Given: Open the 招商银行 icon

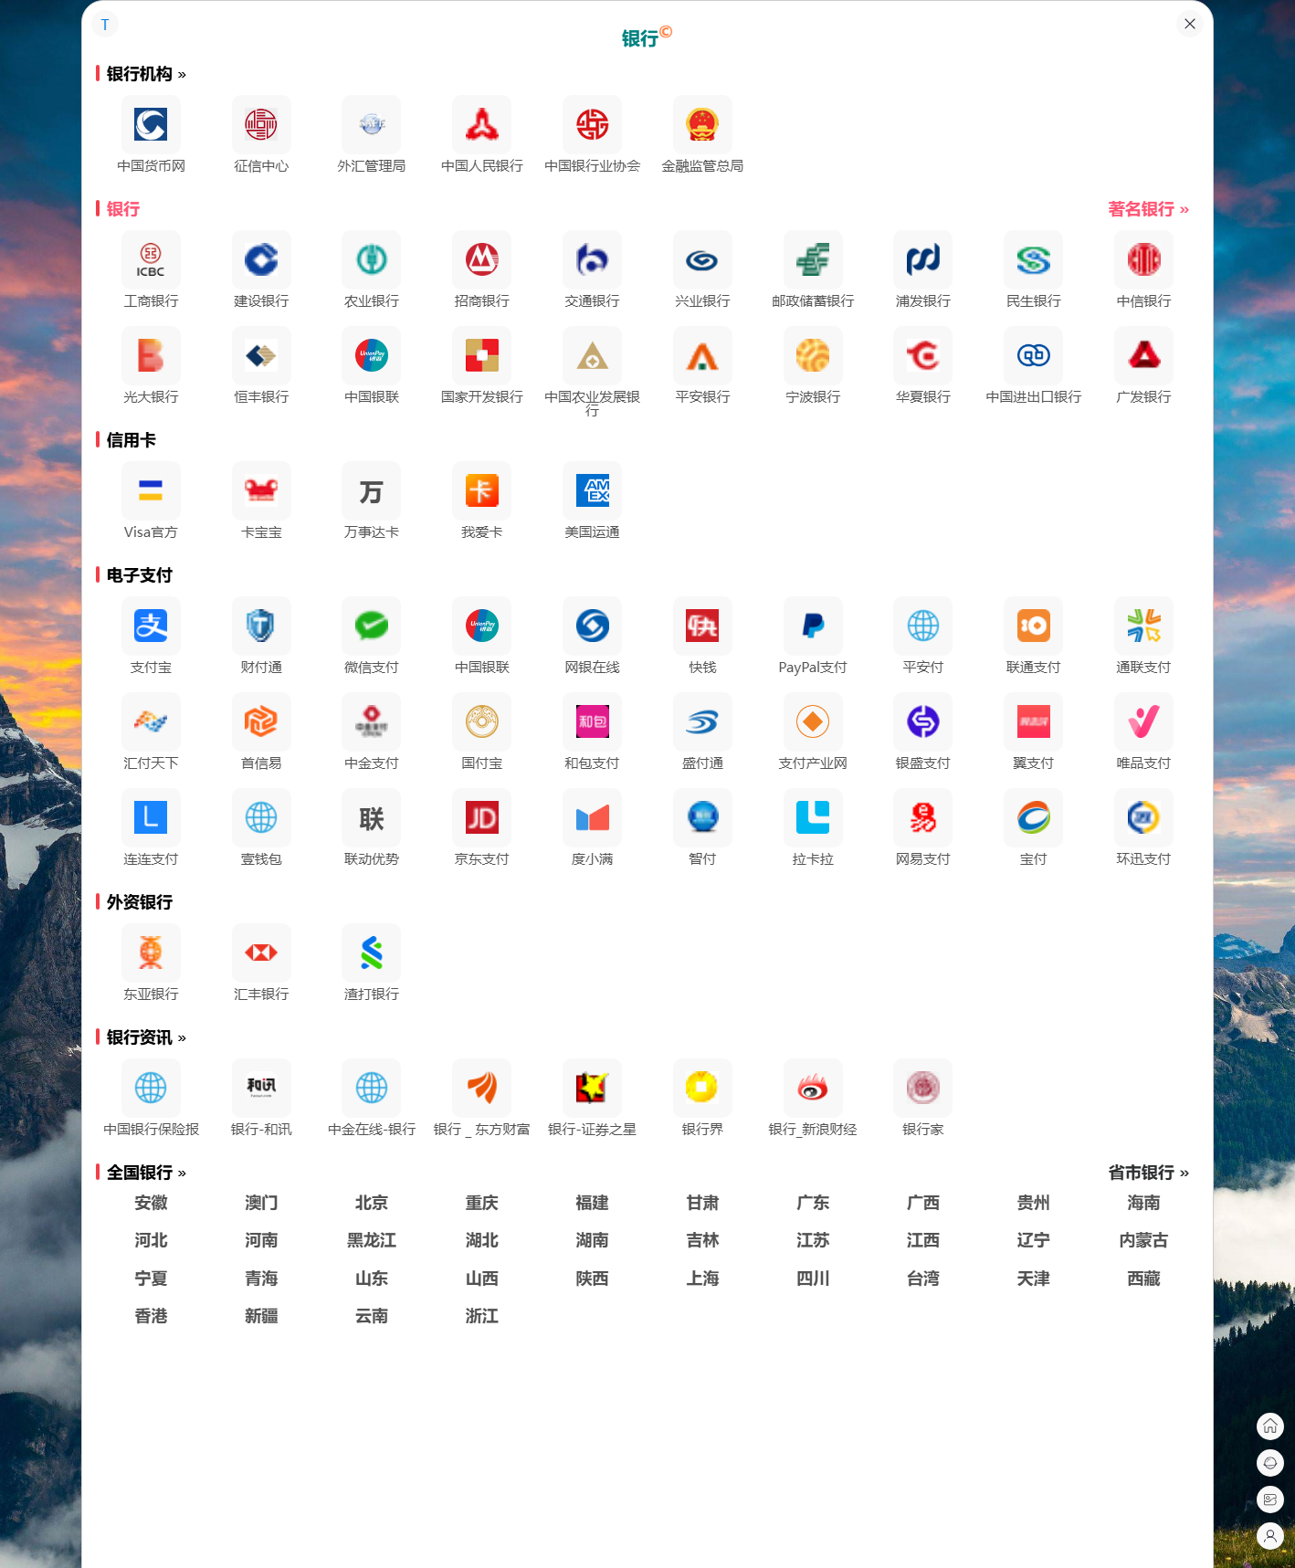Looking at the screenshot, I should (x=482, y=260).
